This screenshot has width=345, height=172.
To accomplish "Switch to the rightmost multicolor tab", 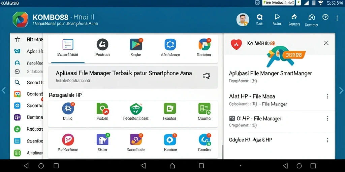I will pos(204,48).
